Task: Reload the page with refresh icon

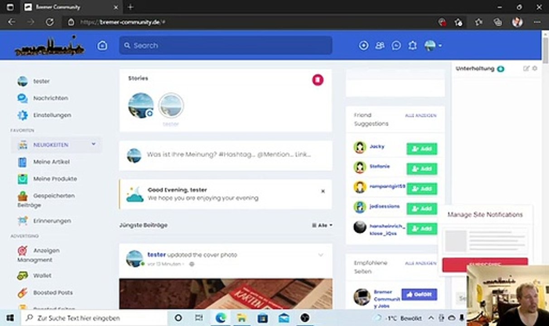Action: [50, 22]
